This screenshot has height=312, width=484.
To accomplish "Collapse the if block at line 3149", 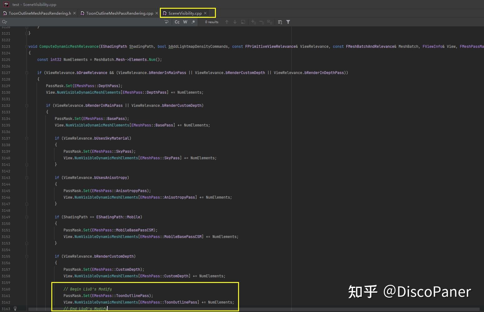I will [x=27, y=217].
